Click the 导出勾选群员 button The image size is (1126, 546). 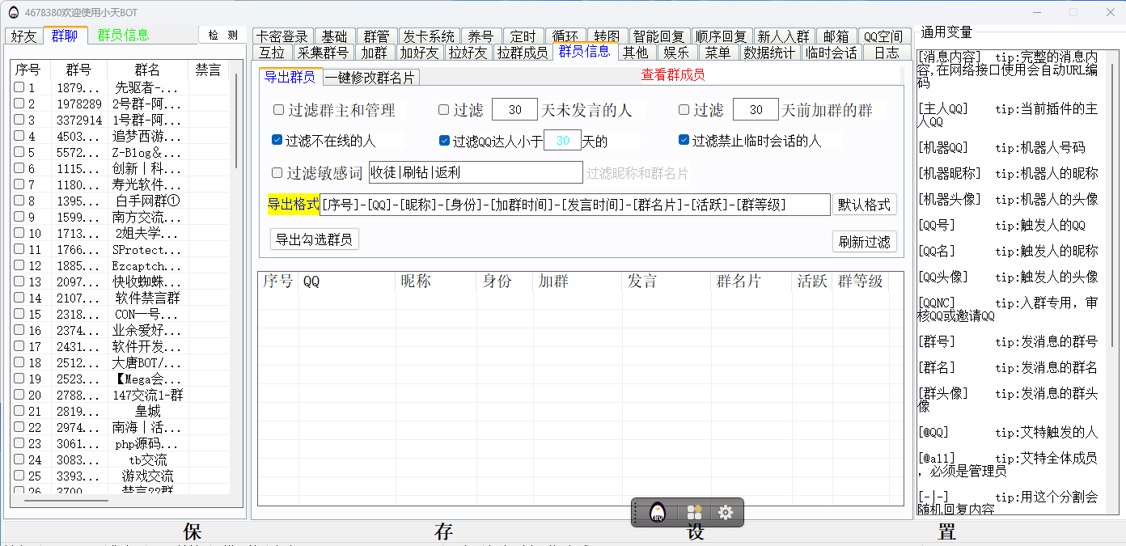coord(314,239)
